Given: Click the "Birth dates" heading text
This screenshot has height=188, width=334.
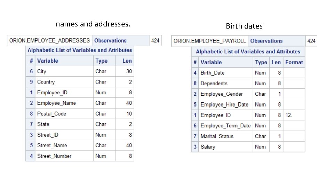Looking at the screenshot, I should pyautogui.click(x=244, y=26).
